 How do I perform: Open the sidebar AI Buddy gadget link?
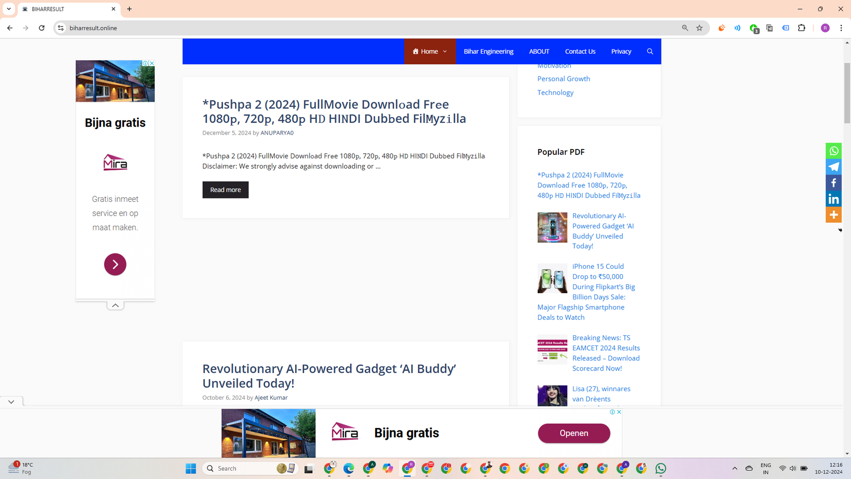point(603,231)
